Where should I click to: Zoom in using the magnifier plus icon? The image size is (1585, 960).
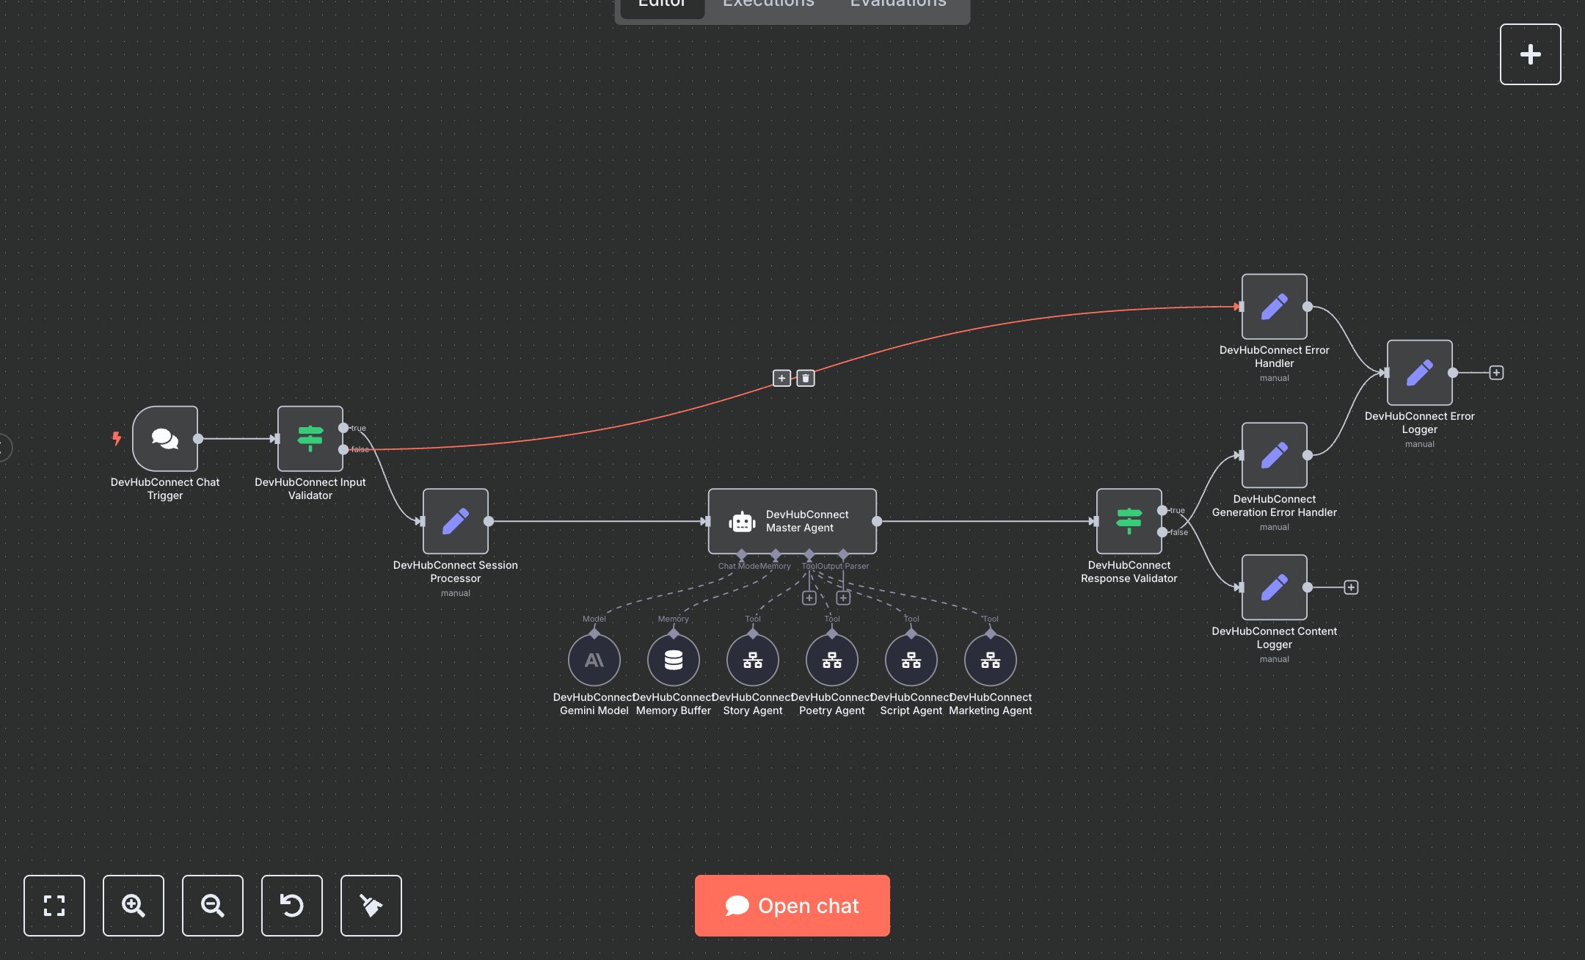click(133, 906)
